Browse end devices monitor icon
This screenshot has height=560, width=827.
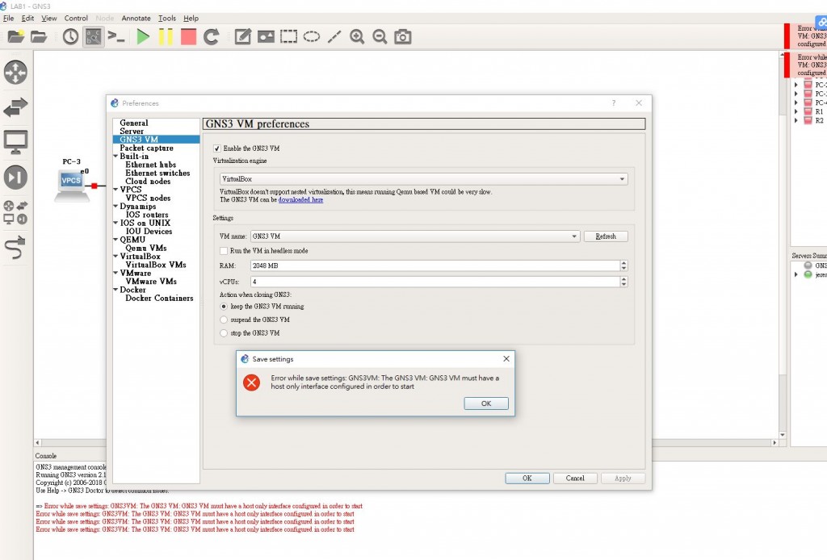click(16, 142)
